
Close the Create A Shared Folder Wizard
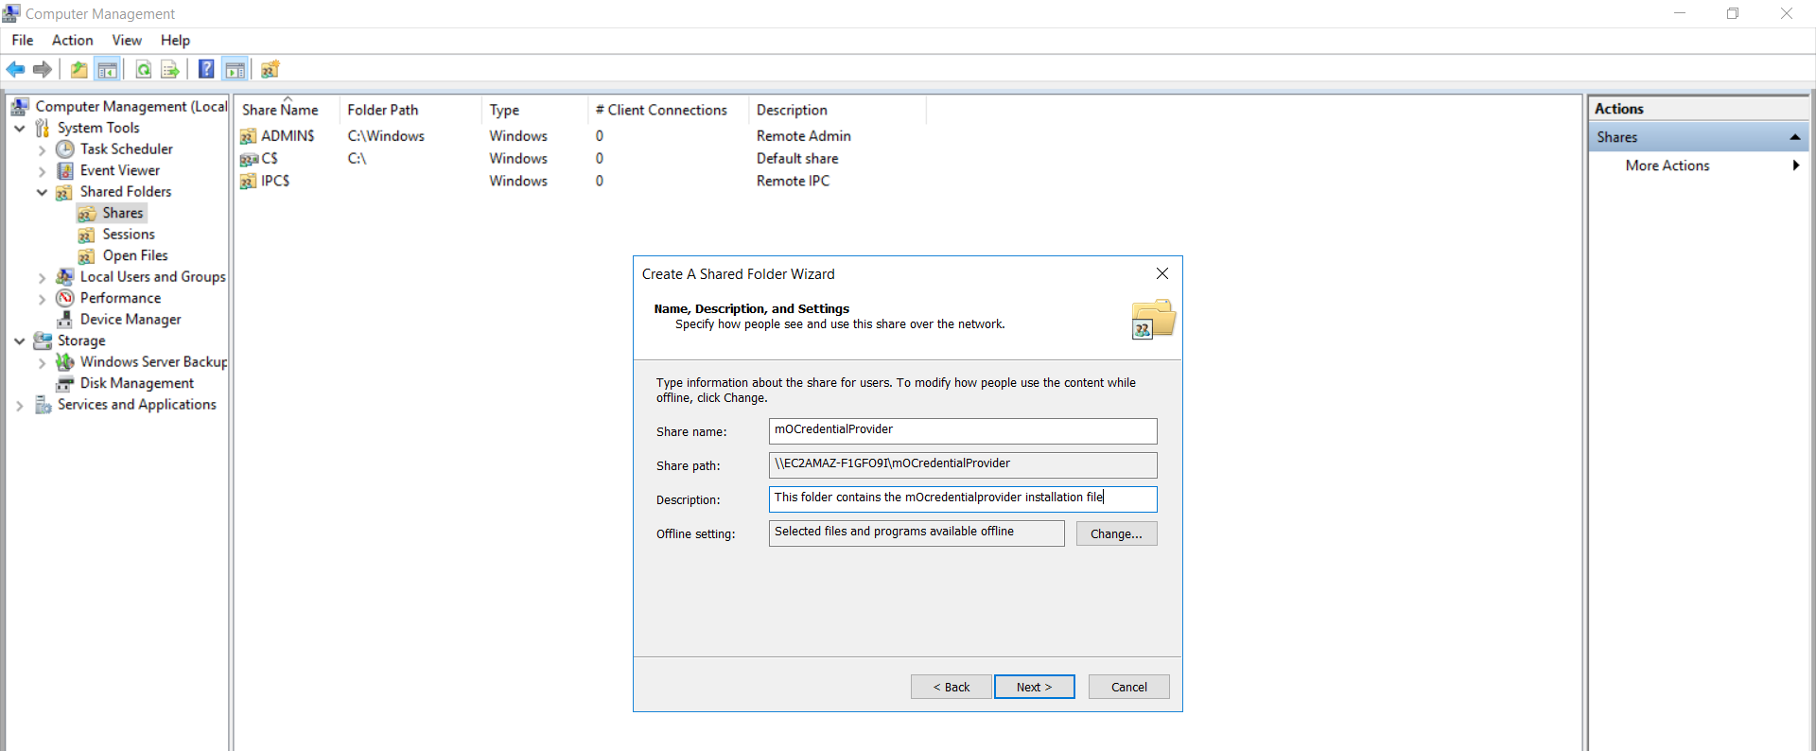1162,273
